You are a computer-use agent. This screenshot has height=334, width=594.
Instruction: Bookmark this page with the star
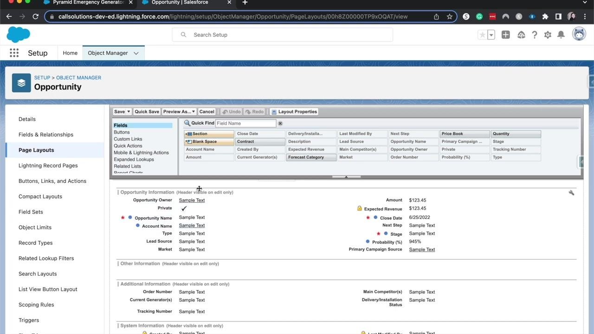(x=449, y=16)
